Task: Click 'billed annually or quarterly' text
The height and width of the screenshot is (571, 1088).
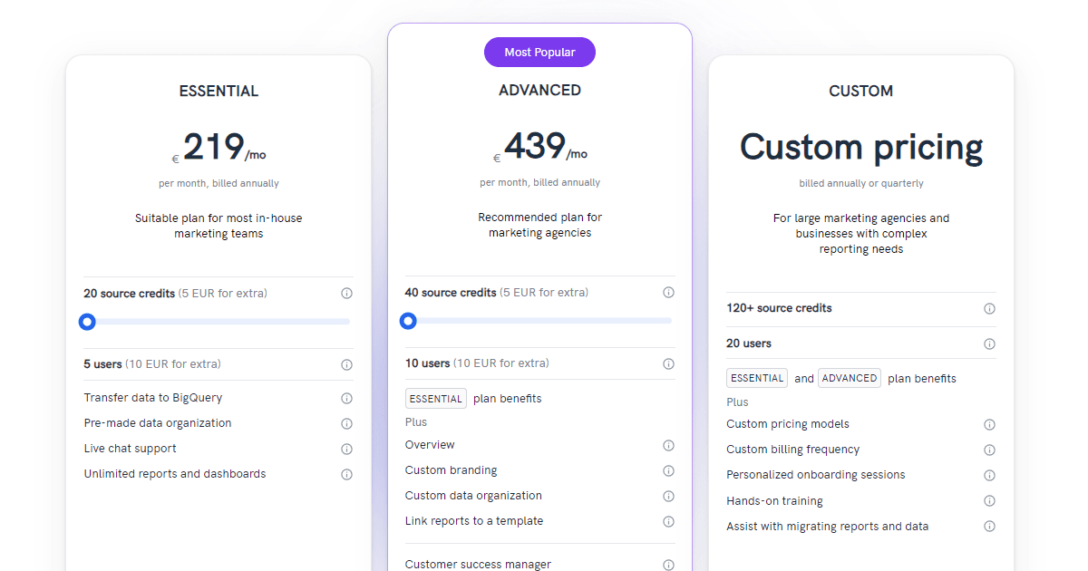Action: pyautogui.click(x=861, y=184)
